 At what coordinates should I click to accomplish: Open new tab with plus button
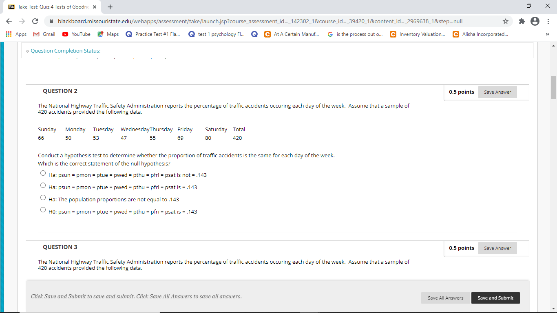[x=110, y=7]
